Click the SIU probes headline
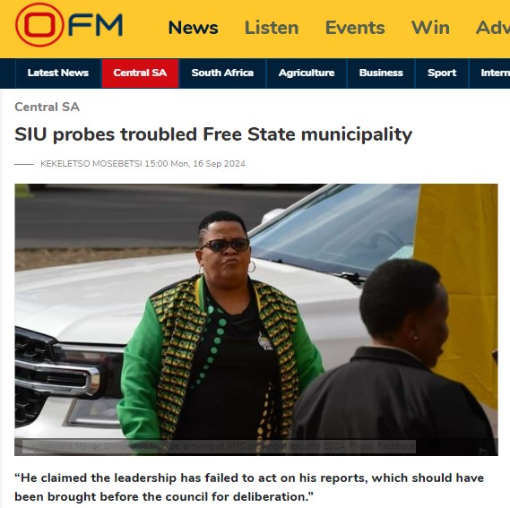510x508 pixels. pos(213,134)
